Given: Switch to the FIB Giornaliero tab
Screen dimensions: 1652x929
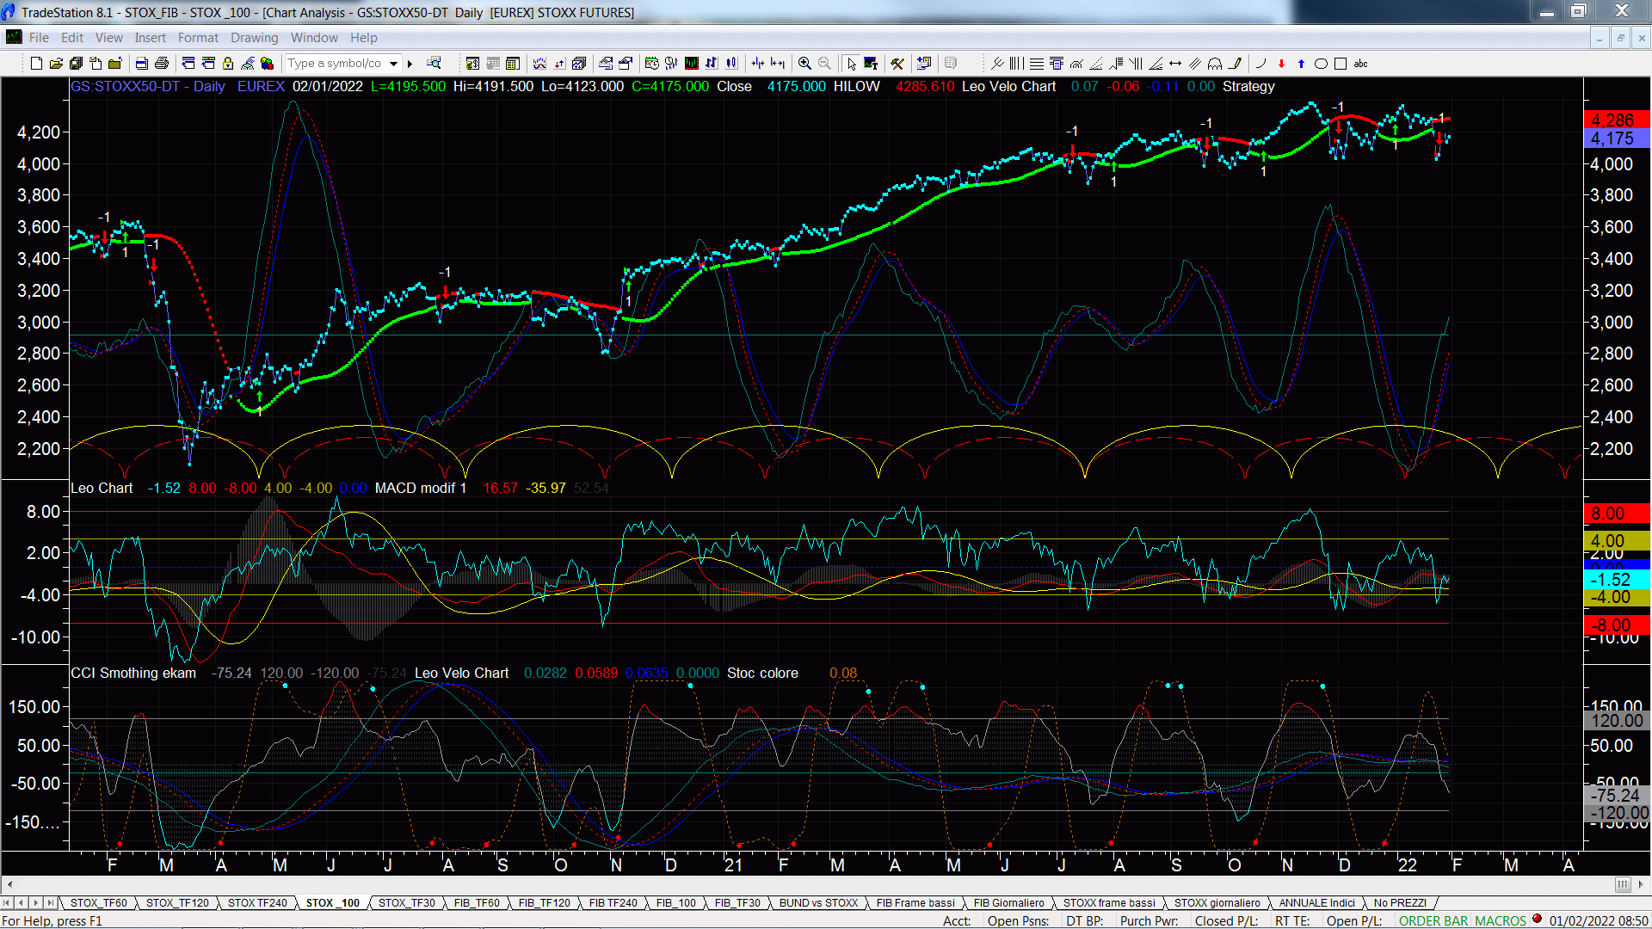Looking at the screenshot, I should click(1008, 903).
